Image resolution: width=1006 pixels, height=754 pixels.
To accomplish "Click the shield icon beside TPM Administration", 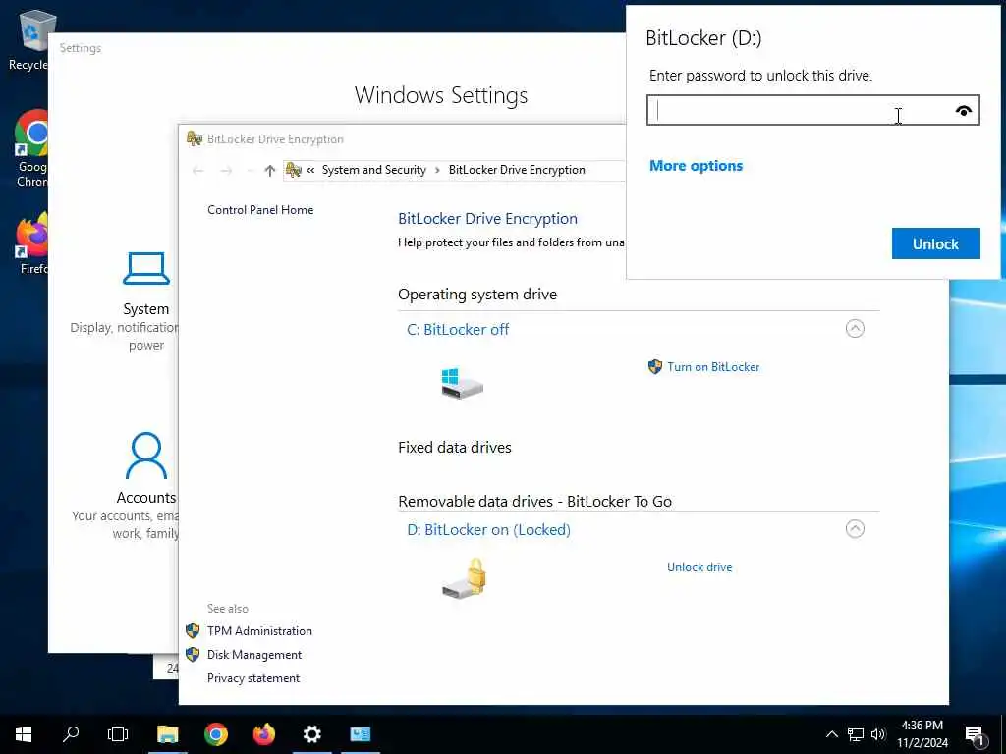I will click(x=193, y=631).
